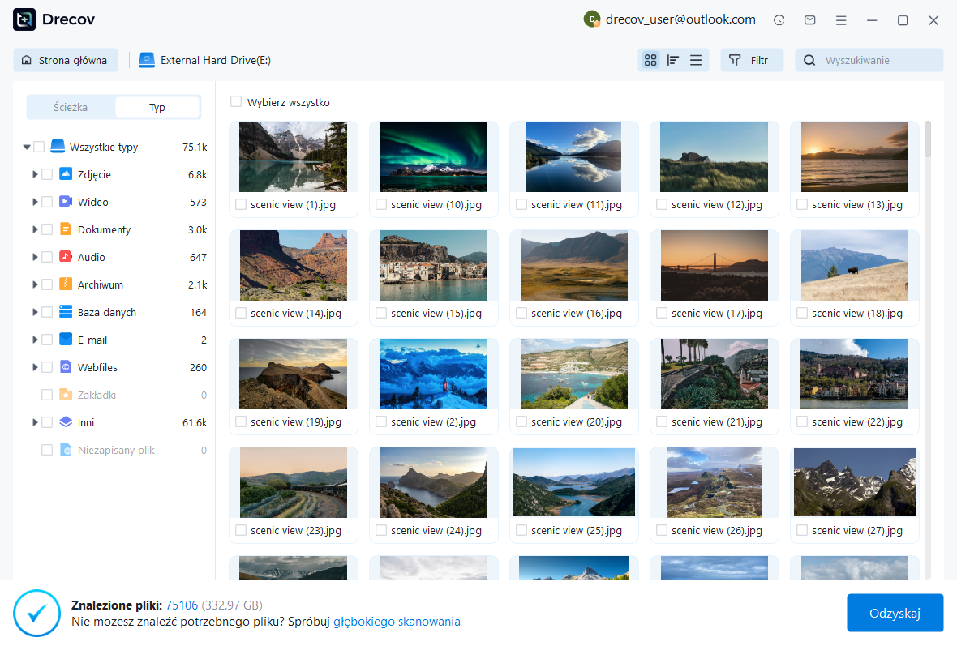
Task: Open the history clock icon in title bar
Action: point(779,20)
